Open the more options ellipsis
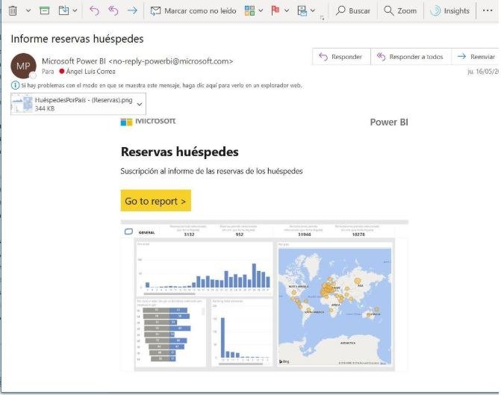The height and width of the screenshot is (395, 501). pos(488,11)
